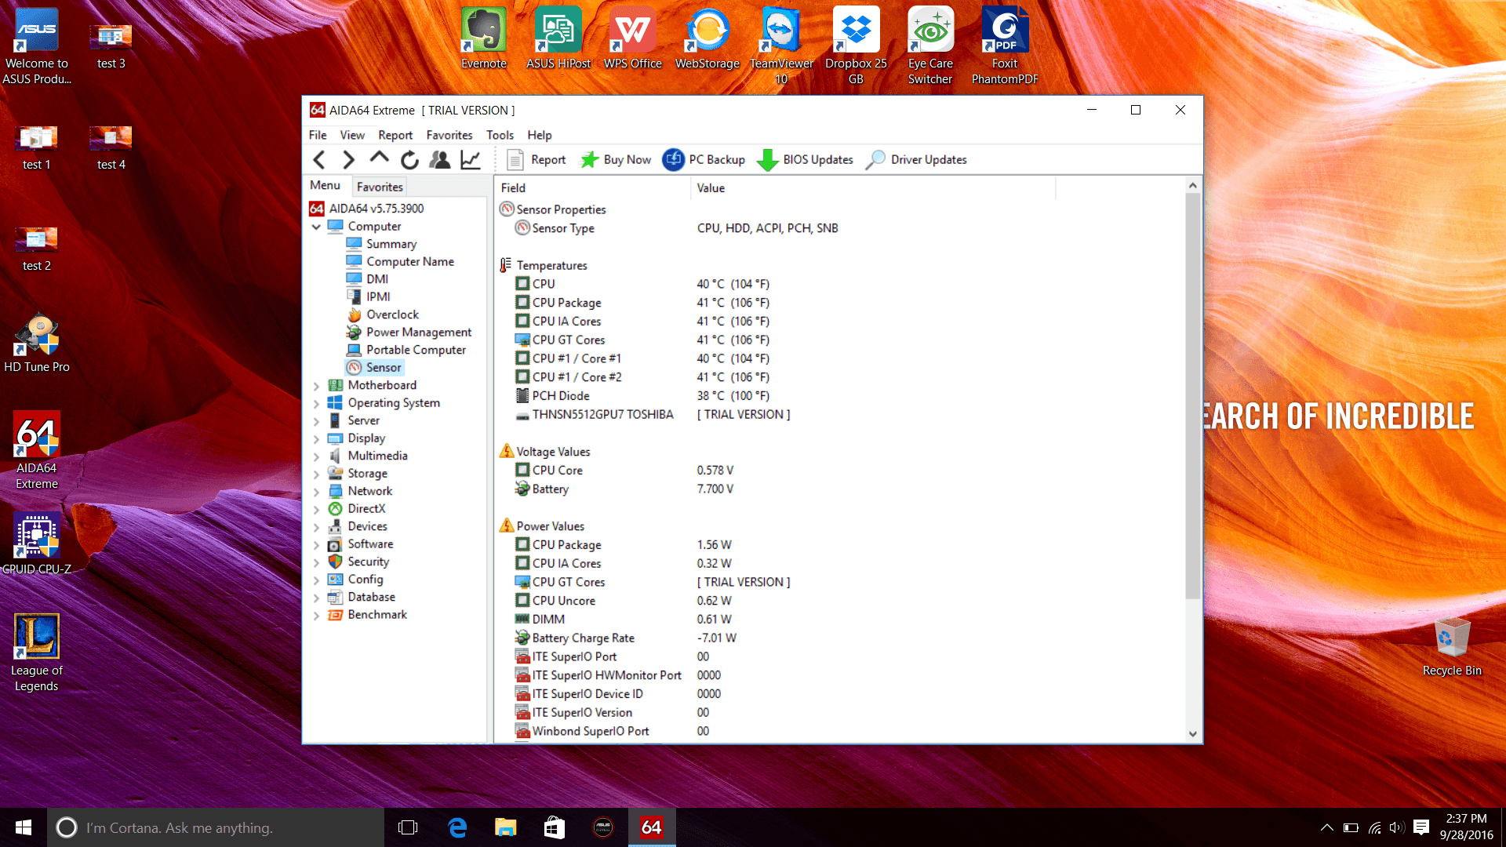Click the Navigate Forward arrow icon
Screen dimensions: 1506x847
click(349, 160)
